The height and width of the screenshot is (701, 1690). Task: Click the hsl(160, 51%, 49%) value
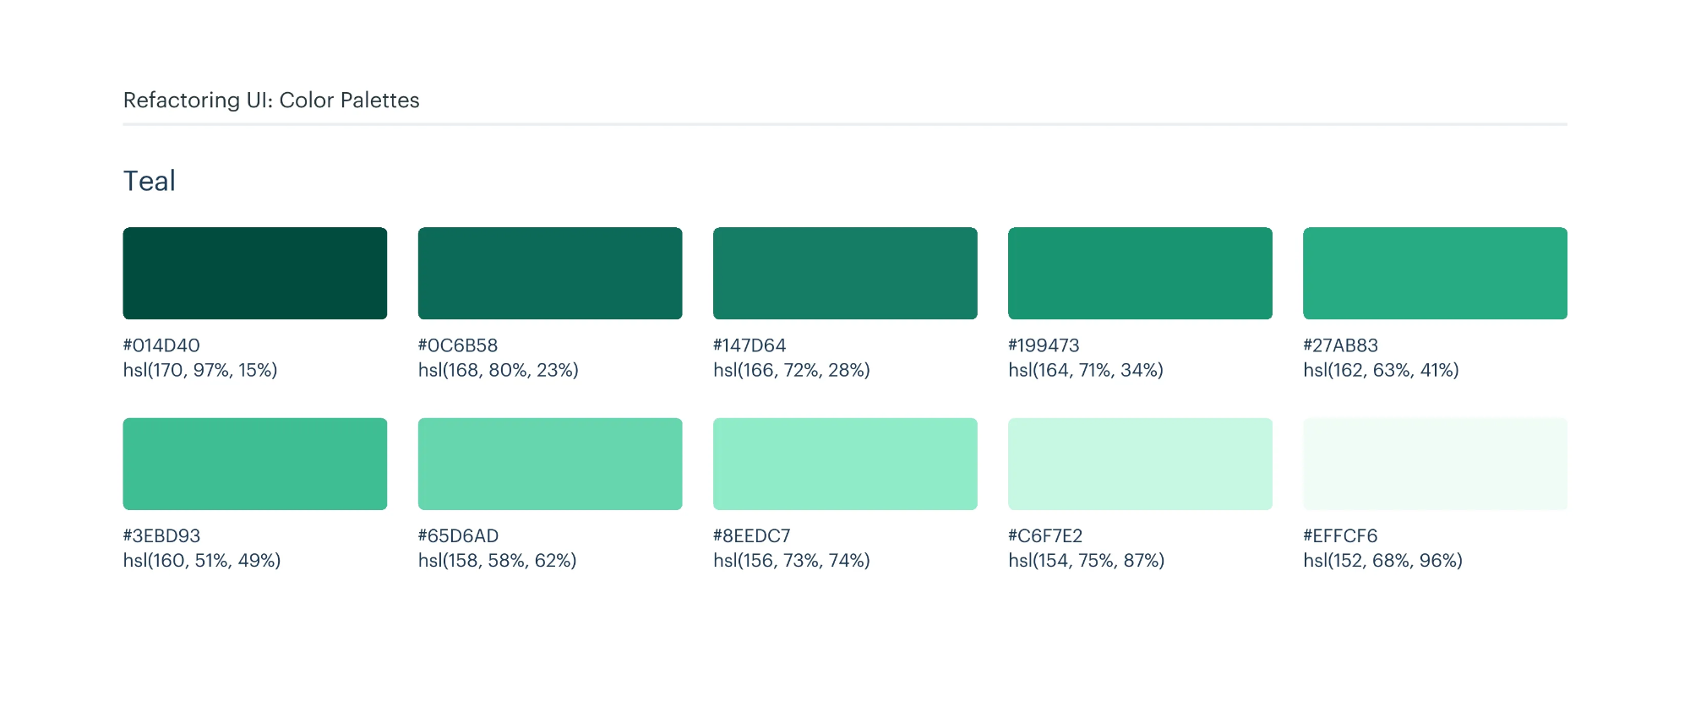(x=202, y=561)
